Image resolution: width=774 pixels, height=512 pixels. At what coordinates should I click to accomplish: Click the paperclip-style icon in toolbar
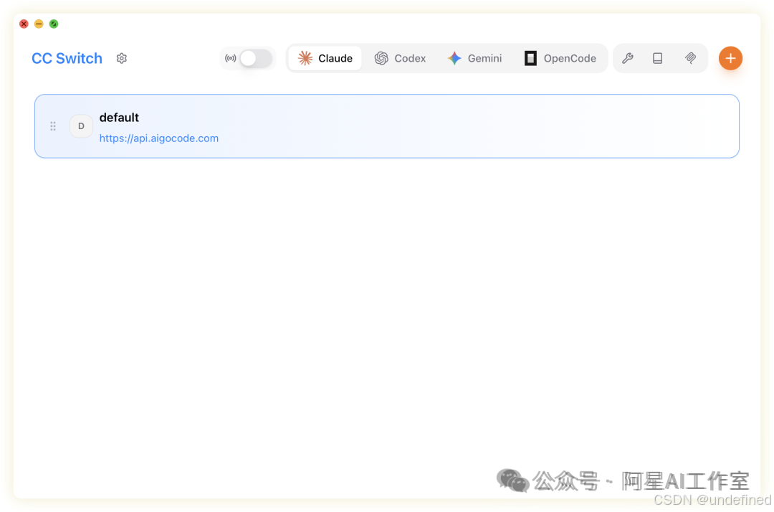click(691, 58)
